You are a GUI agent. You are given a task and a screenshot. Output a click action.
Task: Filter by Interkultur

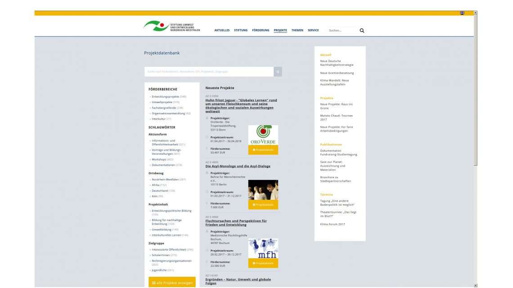(x=159, y=119)
